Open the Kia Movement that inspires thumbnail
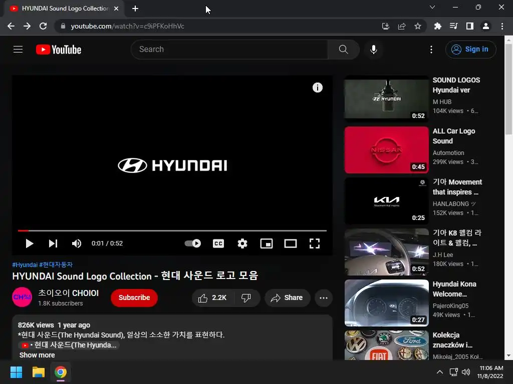The image size is (513, 384). point(386,201)
